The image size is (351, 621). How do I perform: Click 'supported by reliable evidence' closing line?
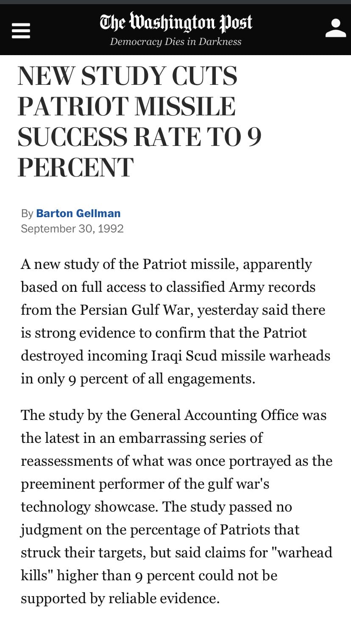(x=120, y=599)
